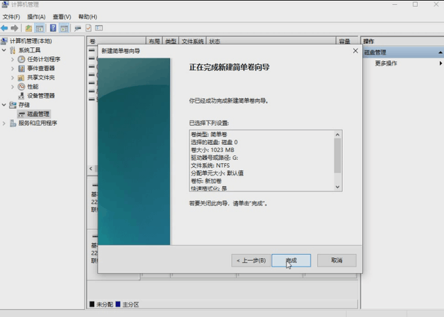Click the 卷 column header
The image size is (444, 317).
116,42
